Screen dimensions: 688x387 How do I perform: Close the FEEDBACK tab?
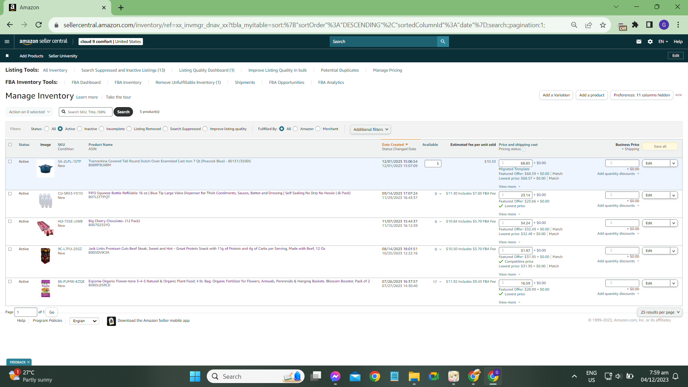pos(28,362)
